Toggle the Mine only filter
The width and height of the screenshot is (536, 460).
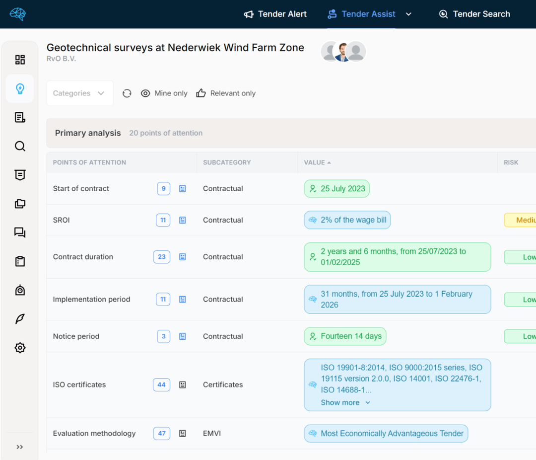coord(164,93)
